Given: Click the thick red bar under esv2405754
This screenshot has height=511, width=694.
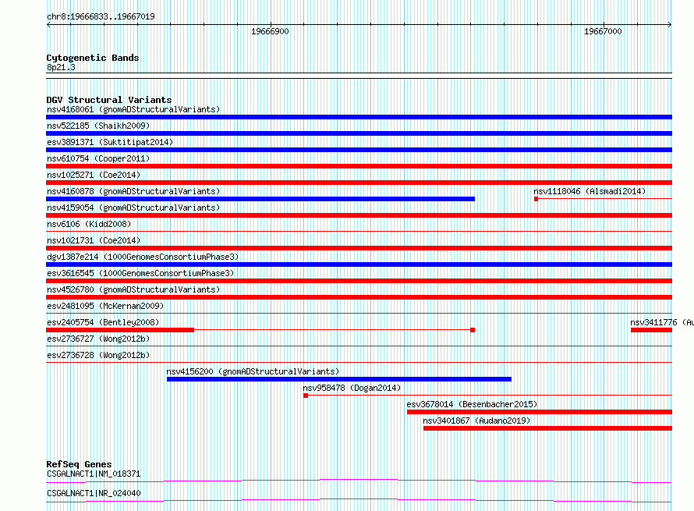Looking at the screenshot, I should [120, 330].
